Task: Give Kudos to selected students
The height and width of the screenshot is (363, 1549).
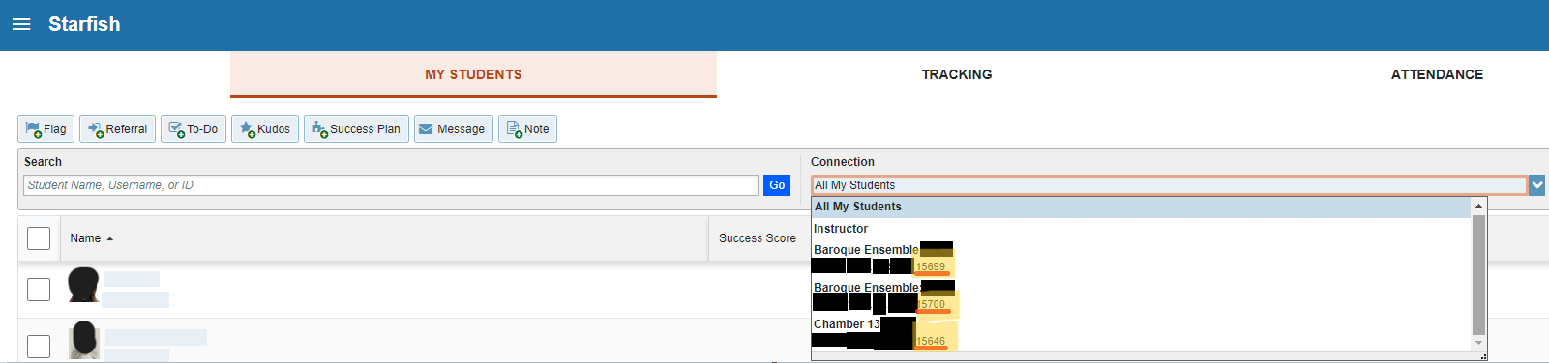Action: coord(265,129)
